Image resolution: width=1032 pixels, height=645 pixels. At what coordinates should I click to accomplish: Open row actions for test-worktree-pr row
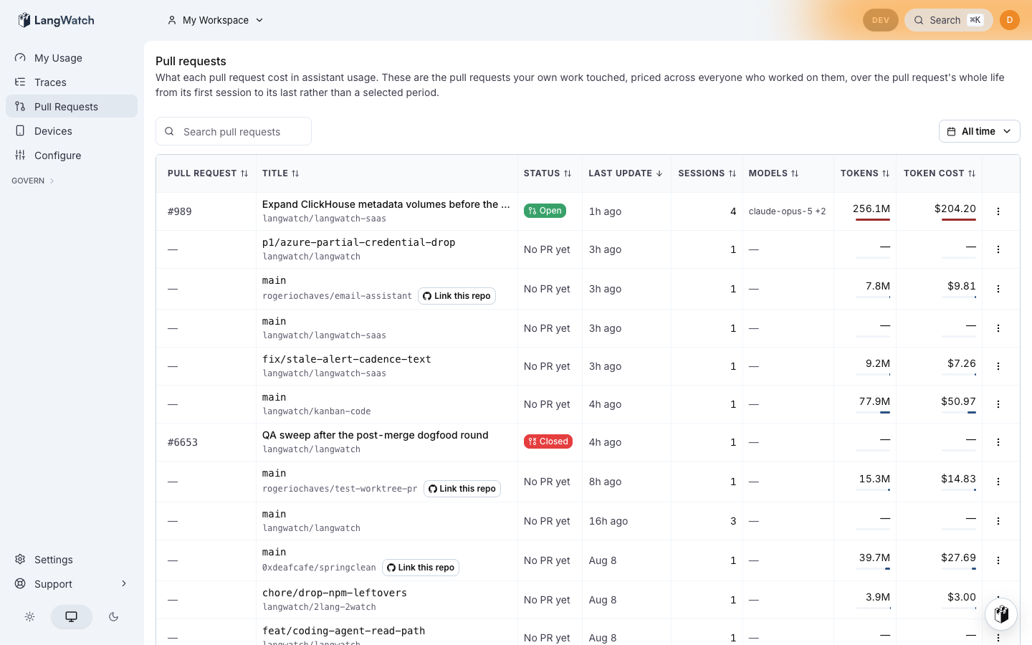998,482
